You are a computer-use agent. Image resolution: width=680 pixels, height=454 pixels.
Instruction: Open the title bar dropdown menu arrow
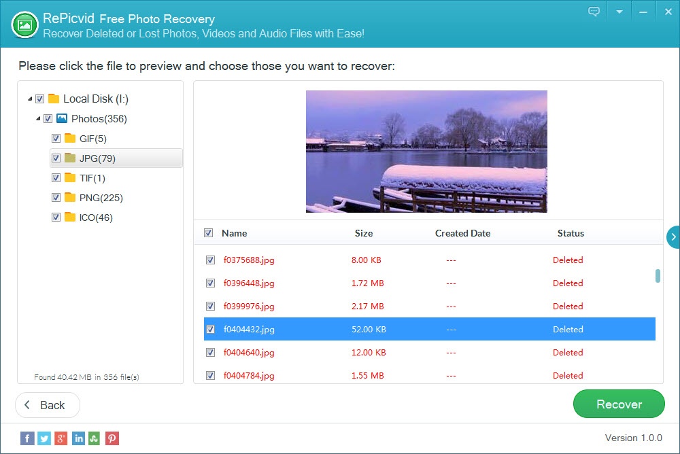[619, 12]
